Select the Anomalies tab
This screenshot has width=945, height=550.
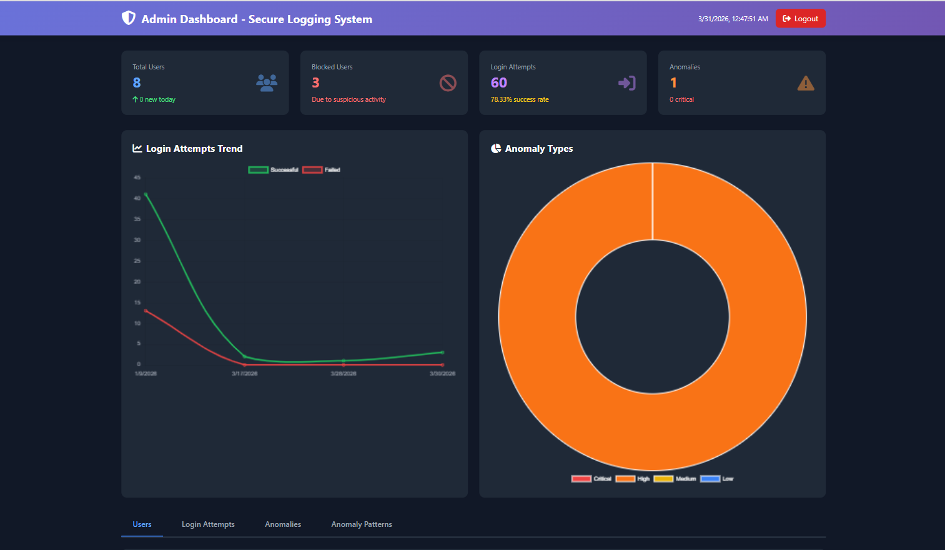[x=283, y=524]
